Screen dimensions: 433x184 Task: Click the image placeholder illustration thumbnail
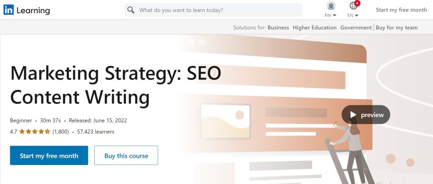click(x=225, y=119)
